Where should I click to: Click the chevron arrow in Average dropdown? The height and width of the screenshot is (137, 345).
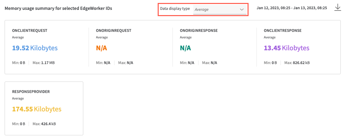pos(241,10)
